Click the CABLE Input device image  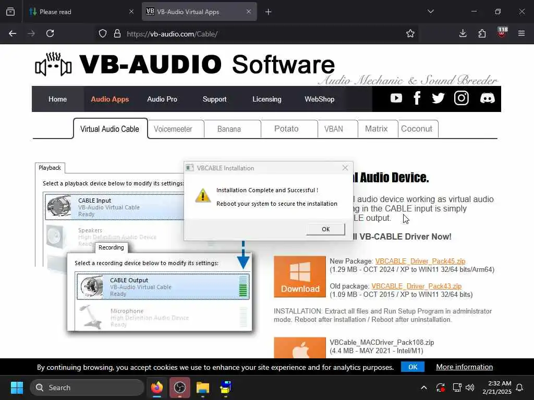point(59,206)
